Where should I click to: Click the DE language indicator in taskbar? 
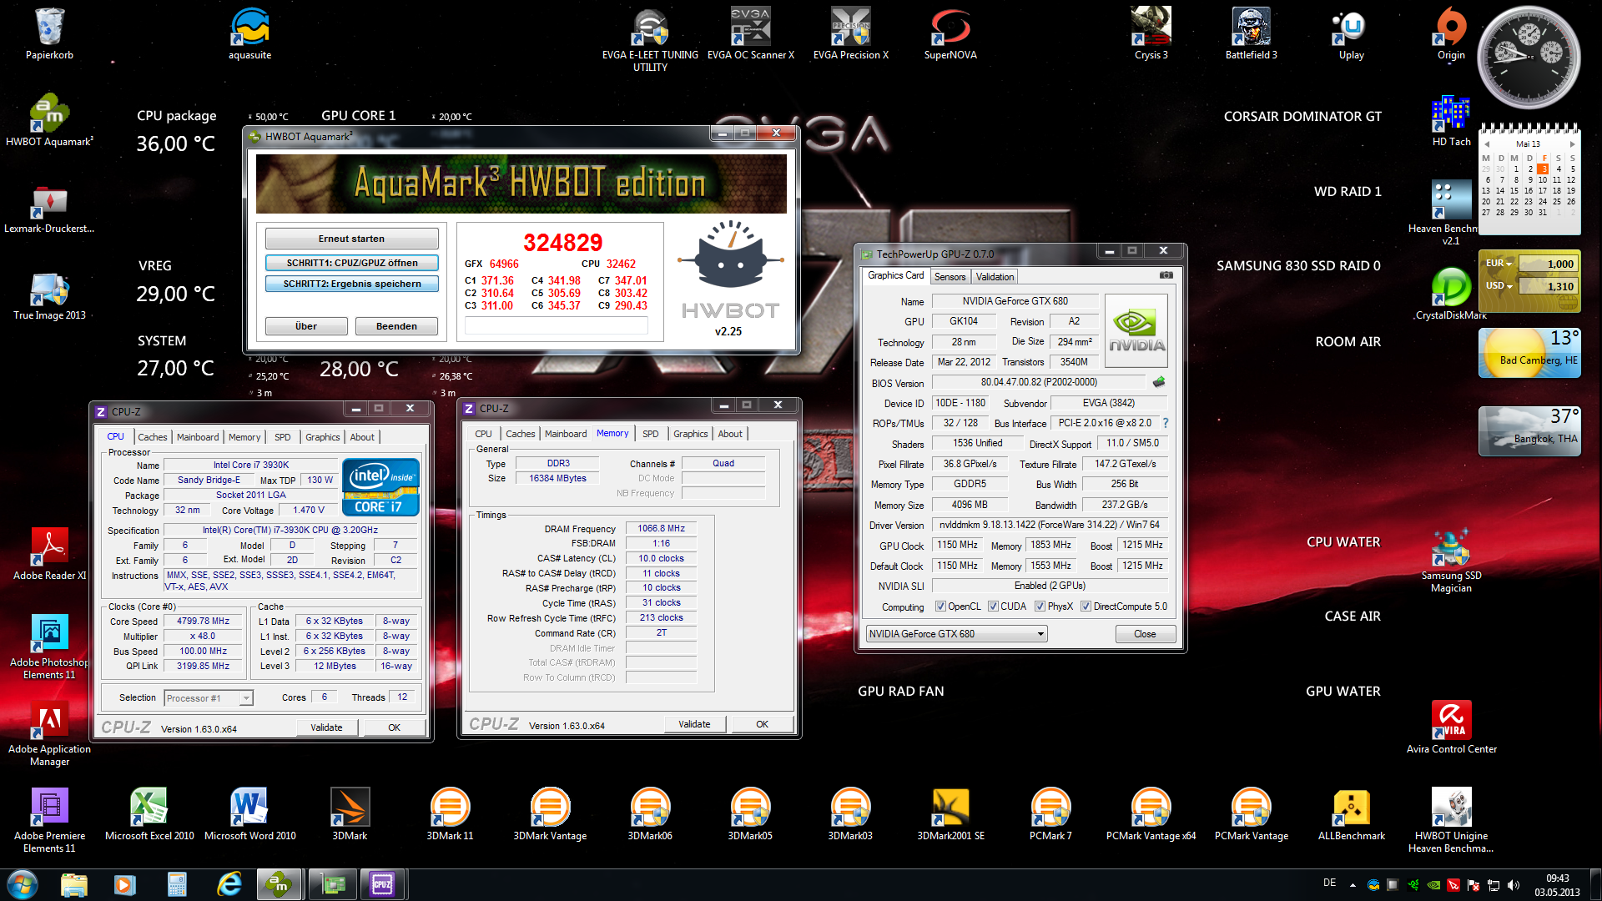click(x=1329, y=883)
